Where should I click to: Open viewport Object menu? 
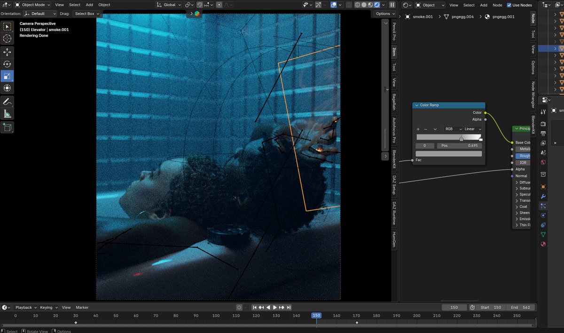(104, 5)
